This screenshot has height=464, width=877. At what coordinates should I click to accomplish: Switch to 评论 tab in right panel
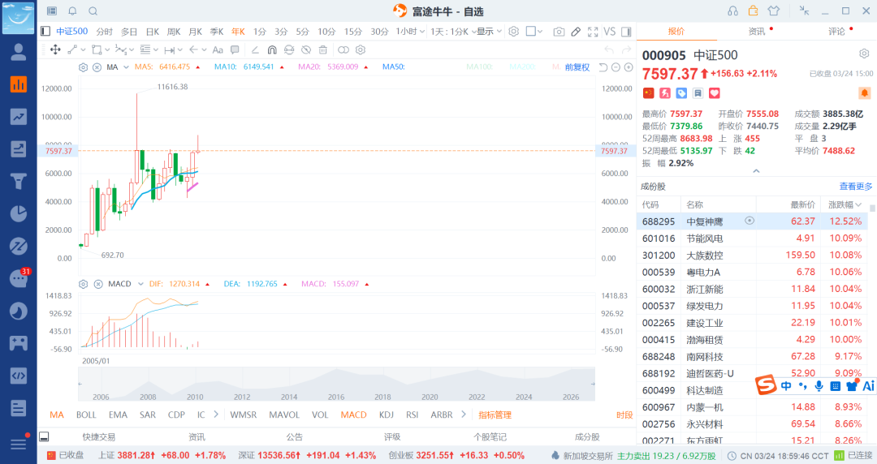click(836, 32)
